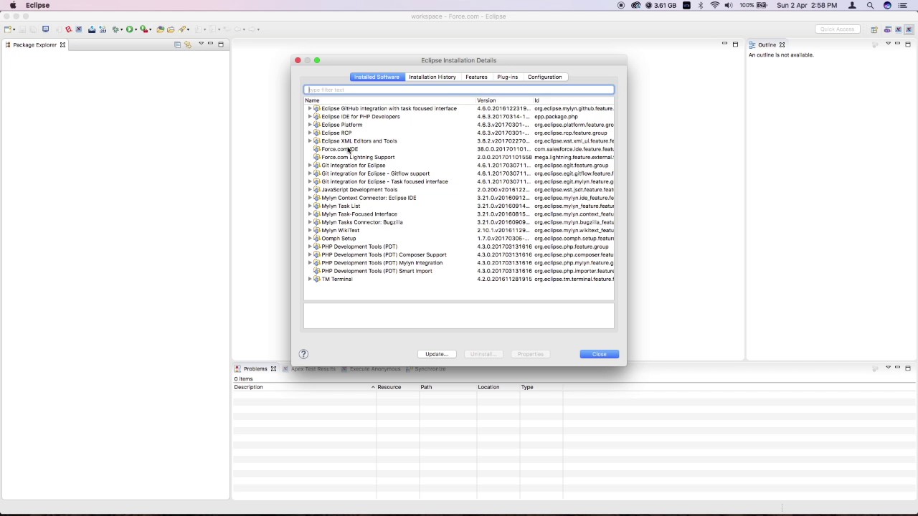
Task: Click the Open Perspective icon
Action: 874,29
